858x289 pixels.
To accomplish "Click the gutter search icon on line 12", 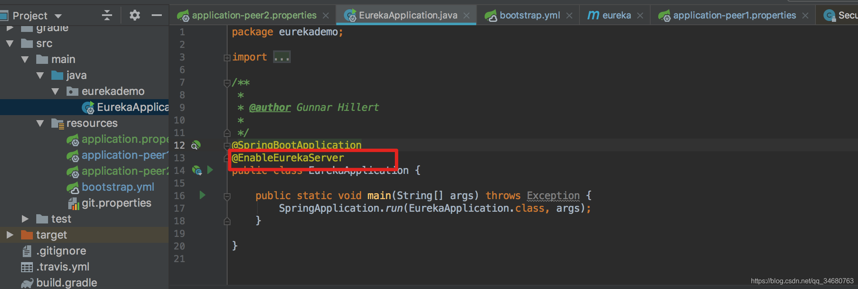I will (x=196, y=145).
